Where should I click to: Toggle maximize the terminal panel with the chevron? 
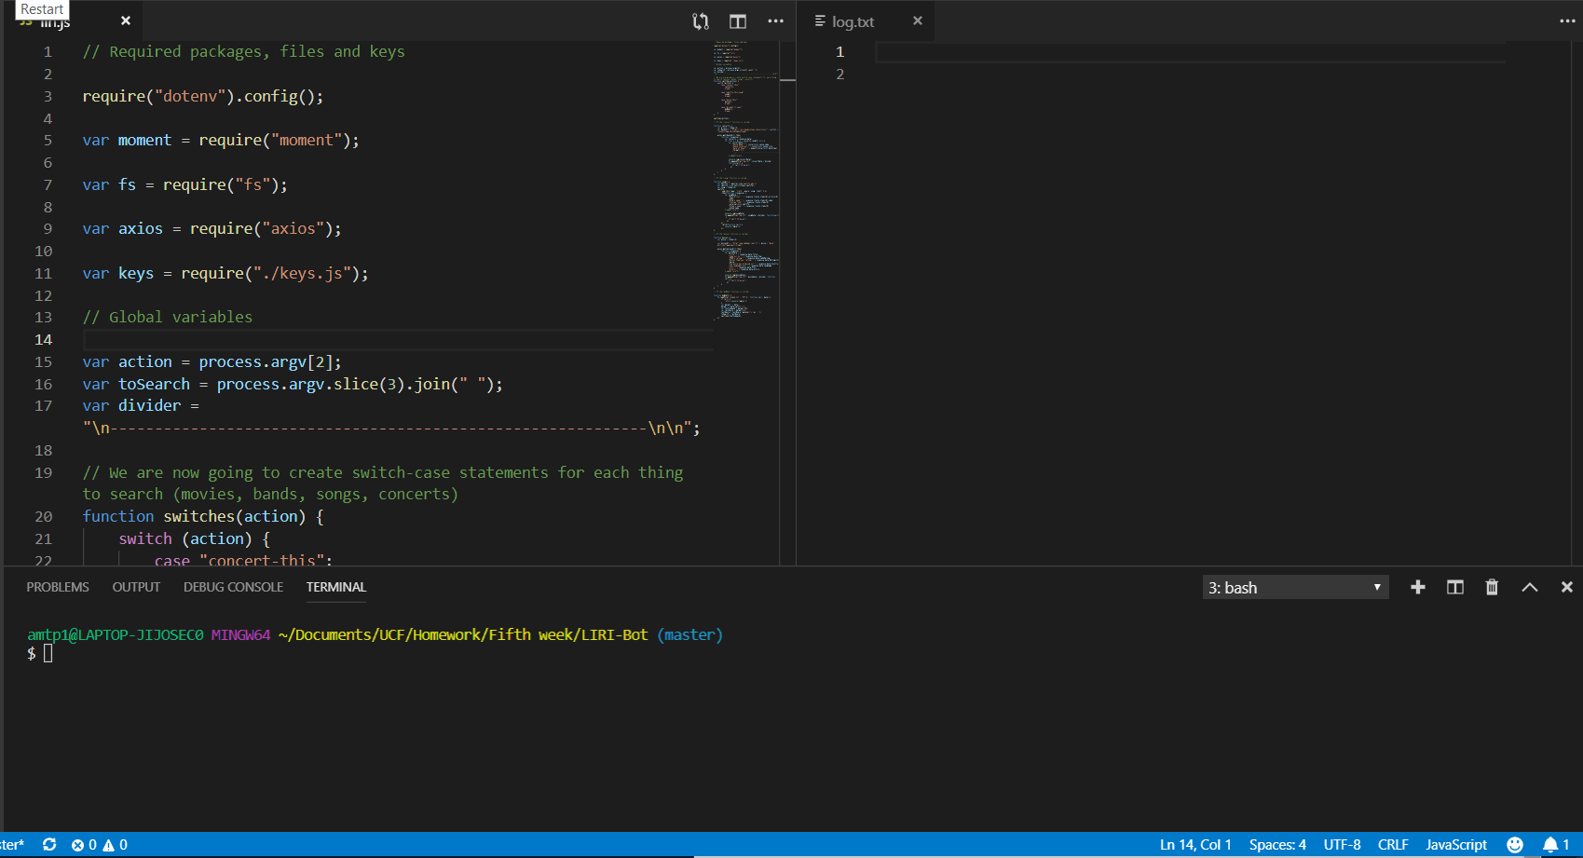(1529, 587)
